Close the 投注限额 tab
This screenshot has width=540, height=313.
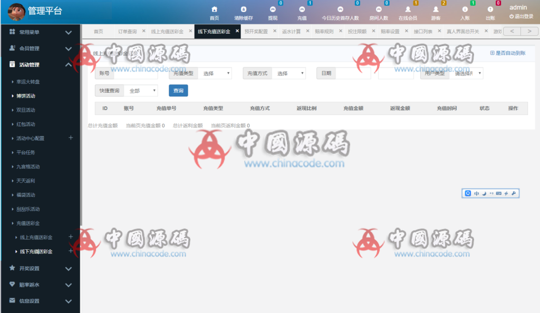click(374, 31)
